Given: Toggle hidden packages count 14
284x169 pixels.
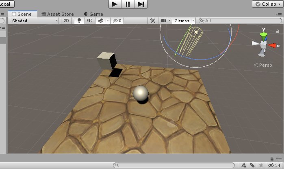Looking at the screenshot, I should click(x=274, y=165).
